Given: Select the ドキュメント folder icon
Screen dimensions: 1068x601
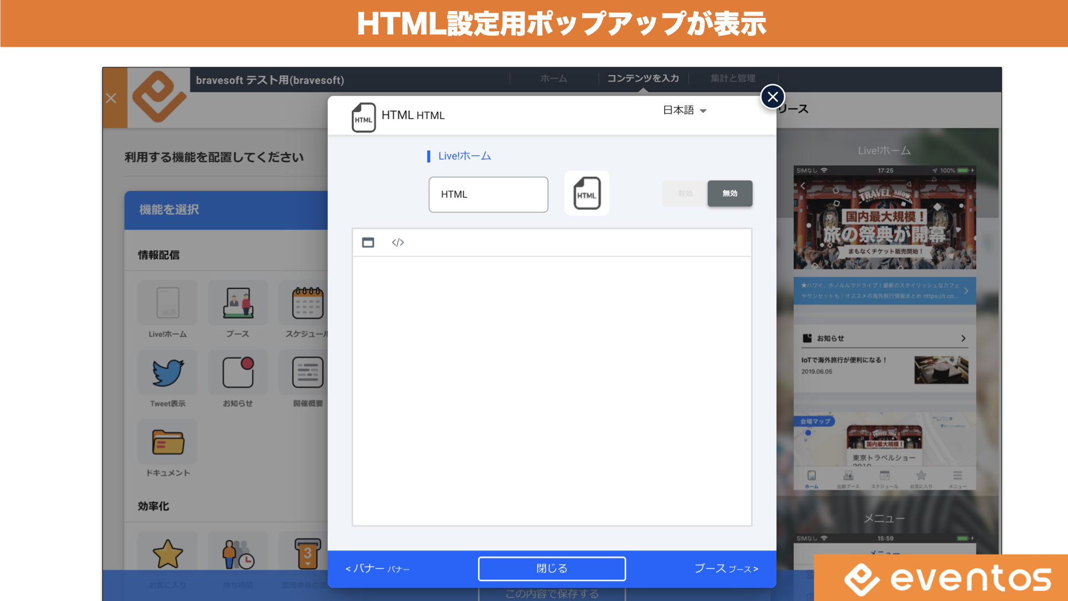Looking at the screenshot, I should [x=167, y=442].
